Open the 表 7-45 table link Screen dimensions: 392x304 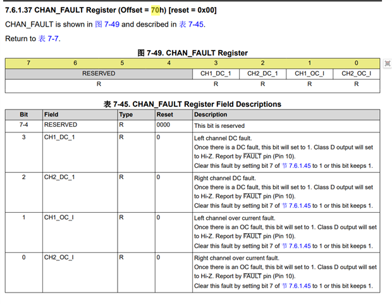click(x=191, y=24)
